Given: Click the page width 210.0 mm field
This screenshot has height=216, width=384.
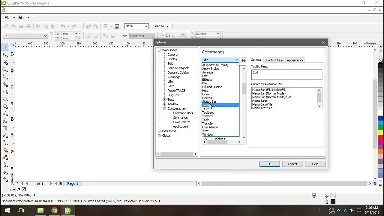Looking at the screenshot, I should [64, 34].
